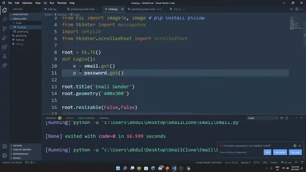Open Task View on the taskbar

[132, 168]
